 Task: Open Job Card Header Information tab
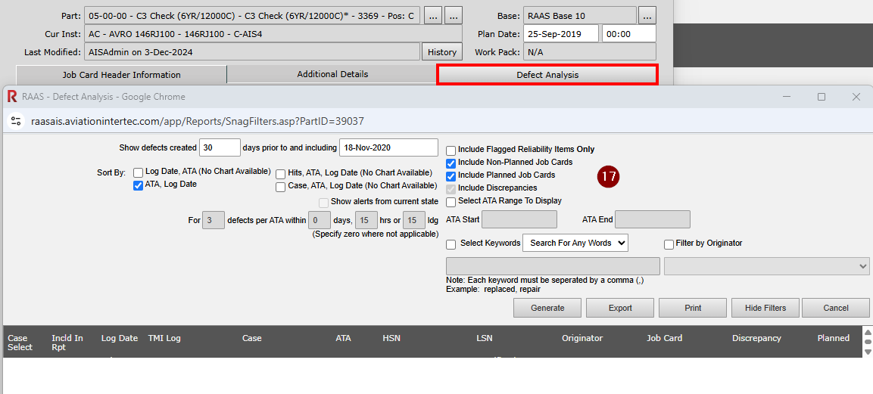point(121,75)
